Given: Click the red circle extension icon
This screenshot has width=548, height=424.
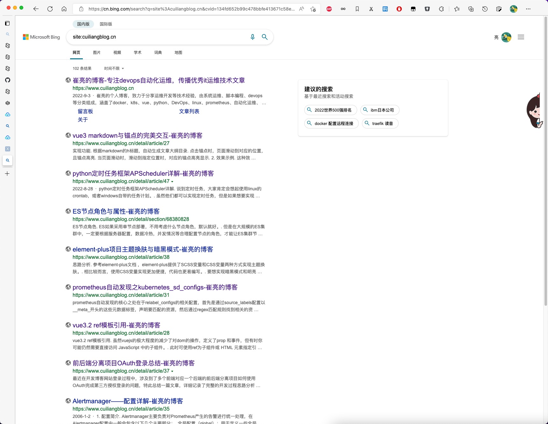Looking at the screenshot, I should click(x=399, y=9).
